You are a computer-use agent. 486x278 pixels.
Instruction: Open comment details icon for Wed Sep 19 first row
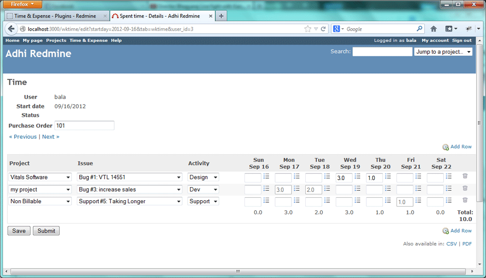357,176
